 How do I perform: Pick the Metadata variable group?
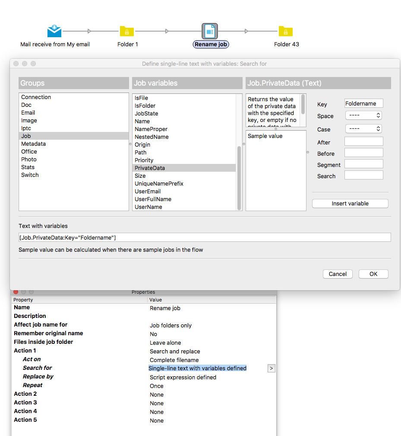[33, 144]
